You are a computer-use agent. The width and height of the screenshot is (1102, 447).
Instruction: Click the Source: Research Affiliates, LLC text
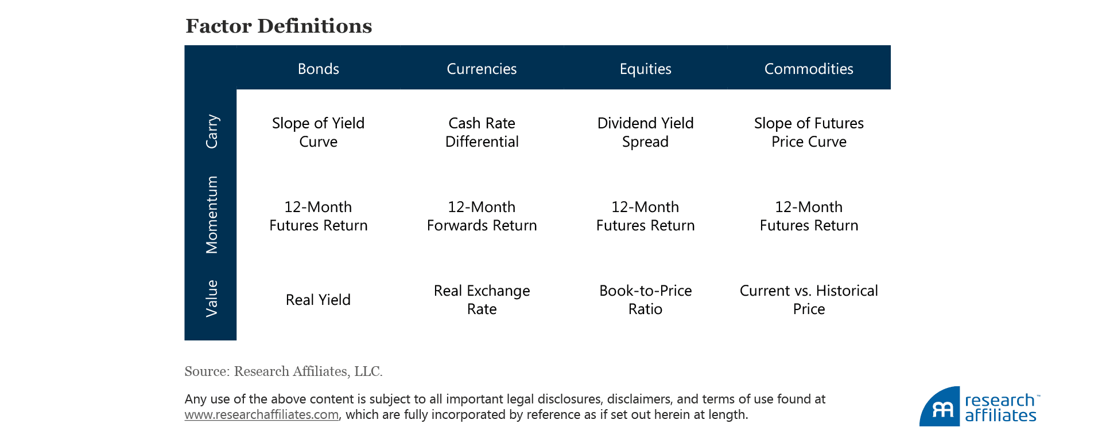point(284,371)
